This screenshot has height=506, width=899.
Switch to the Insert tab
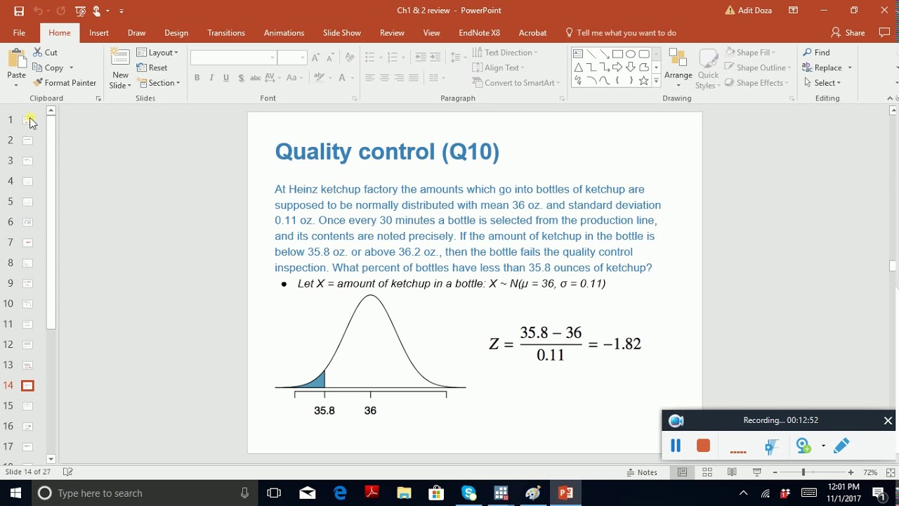(99, 33)
